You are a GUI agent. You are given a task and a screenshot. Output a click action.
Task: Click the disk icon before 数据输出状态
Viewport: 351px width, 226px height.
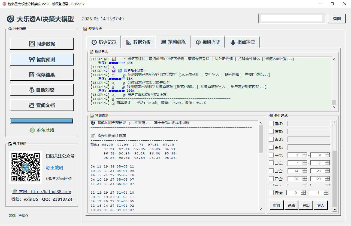(120, 70)
